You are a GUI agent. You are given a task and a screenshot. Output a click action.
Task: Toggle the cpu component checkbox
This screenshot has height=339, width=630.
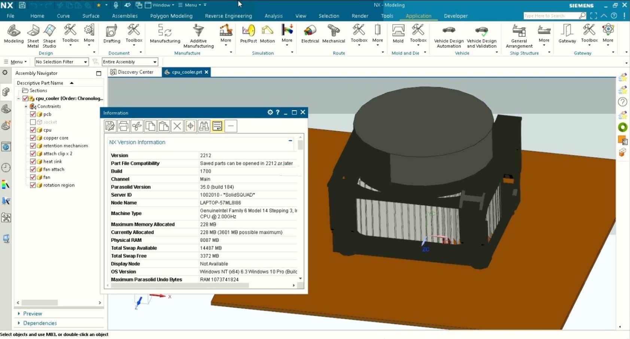33,130
